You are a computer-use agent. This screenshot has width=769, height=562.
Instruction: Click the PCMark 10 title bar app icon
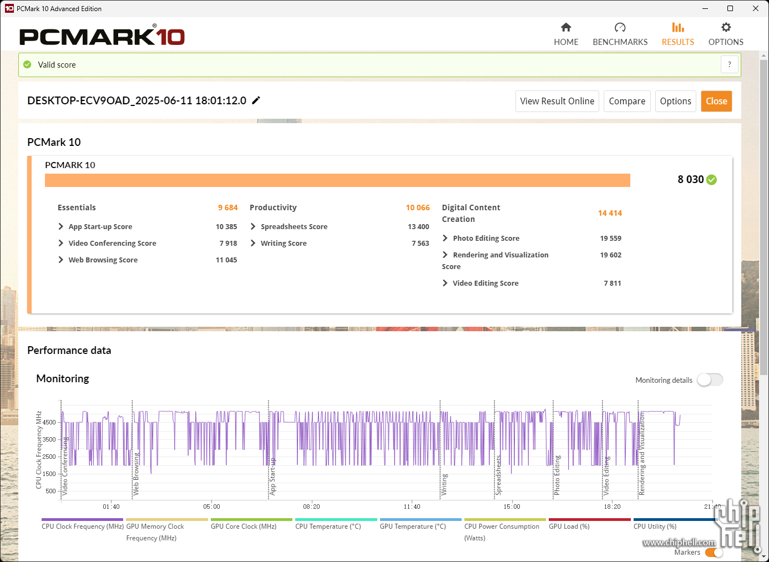pyautogui.click(x=9, y=8)
